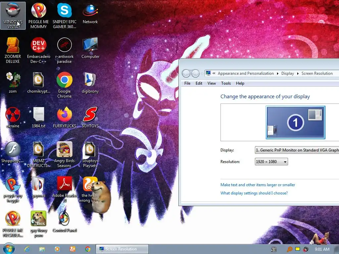Screen dimensions: 339x254
Task: Select the PEGGLE ME MOMMY desktop icon
Action: (x=38, y=16)
